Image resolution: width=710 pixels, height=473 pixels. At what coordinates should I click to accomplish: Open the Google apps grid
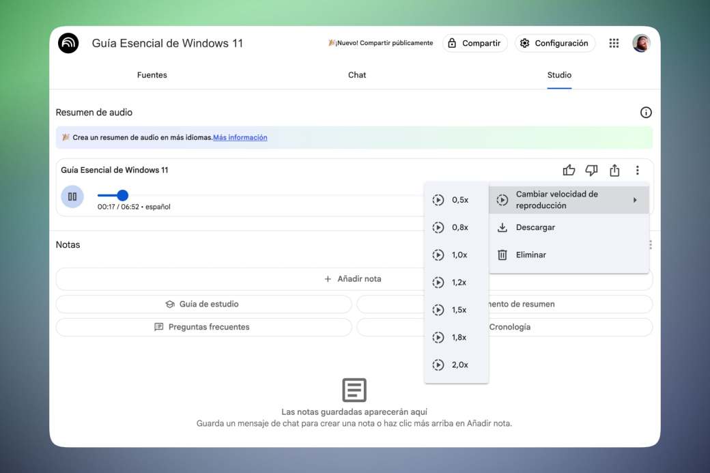coord(614,43)
